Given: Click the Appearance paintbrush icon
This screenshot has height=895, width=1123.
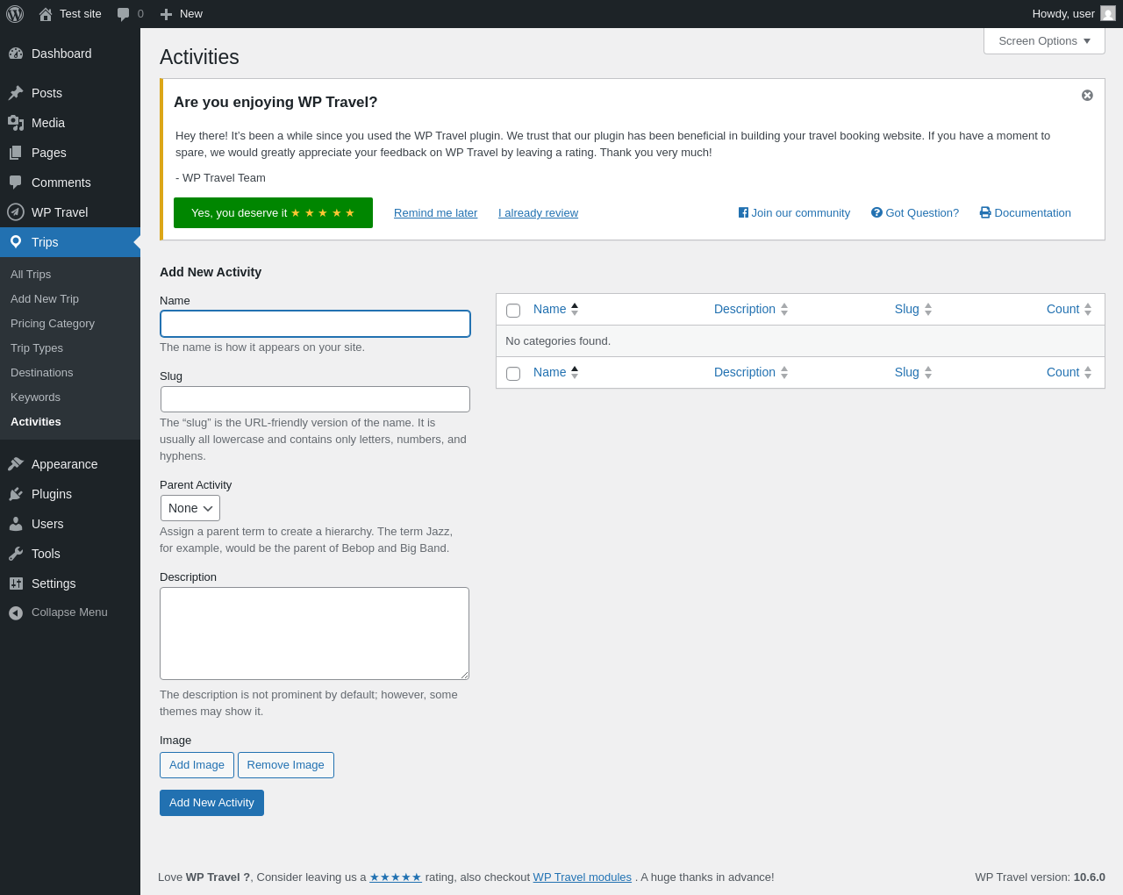Looking at the screenshot, I should pyautogui.click(x=16, y=464).
